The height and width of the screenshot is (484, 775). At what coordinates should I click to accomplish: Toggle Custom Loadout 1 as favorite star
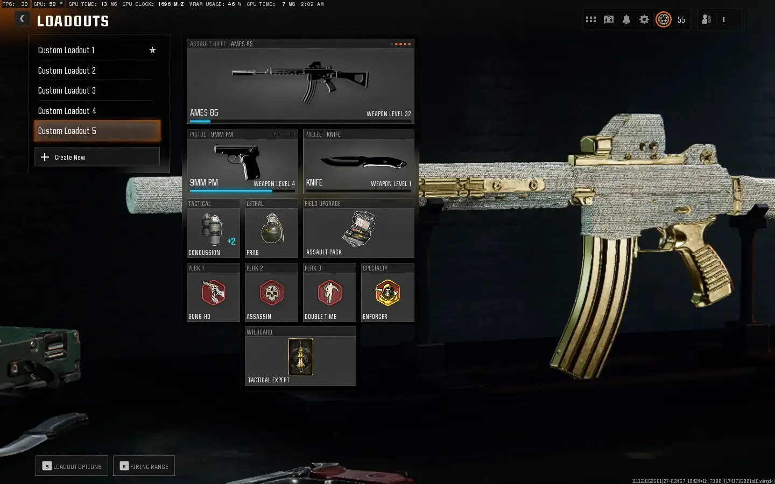click(x=152, y=50)
